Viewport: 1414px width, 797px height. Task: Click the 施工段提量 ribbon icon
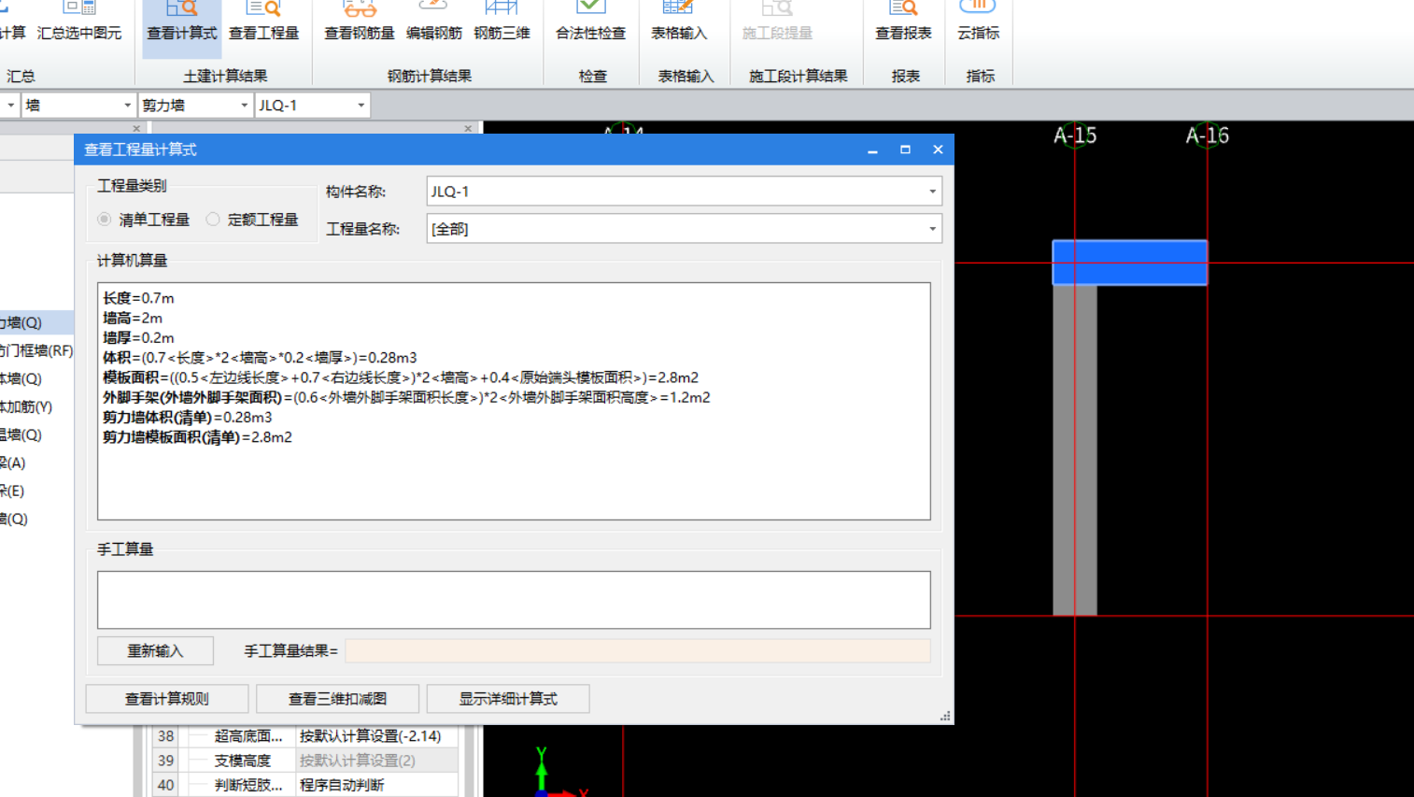point(777,21)
